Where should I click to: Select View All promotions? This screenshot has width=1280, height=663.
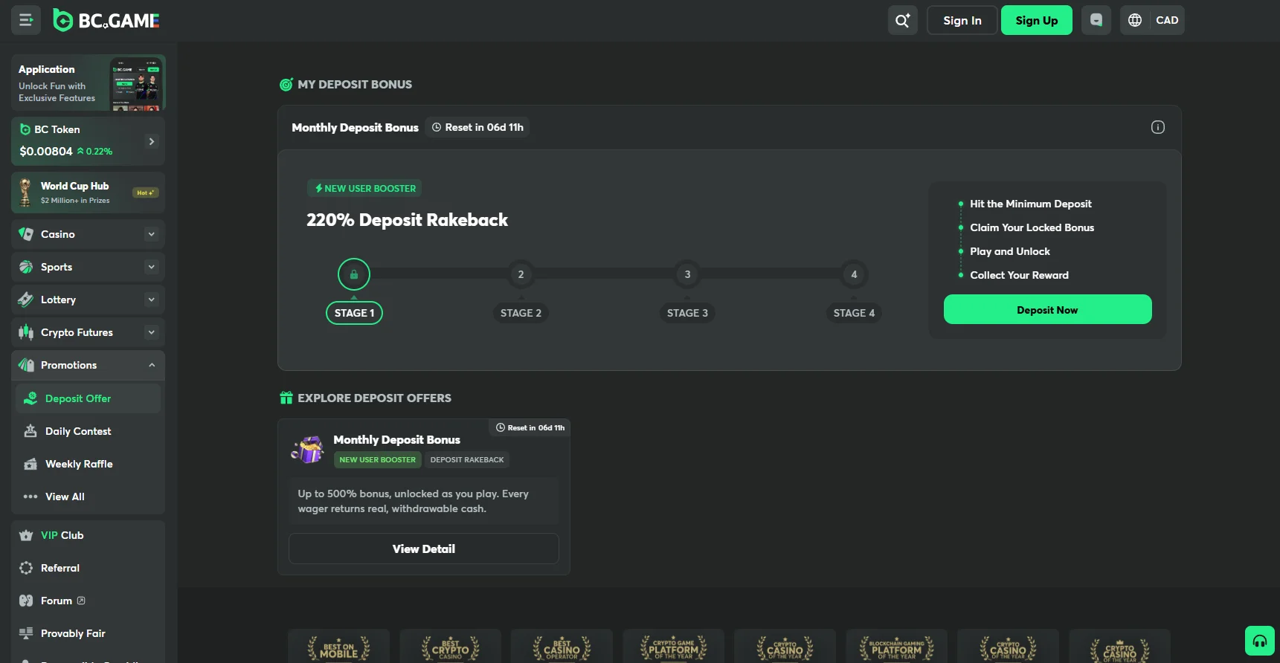(88, 497)
